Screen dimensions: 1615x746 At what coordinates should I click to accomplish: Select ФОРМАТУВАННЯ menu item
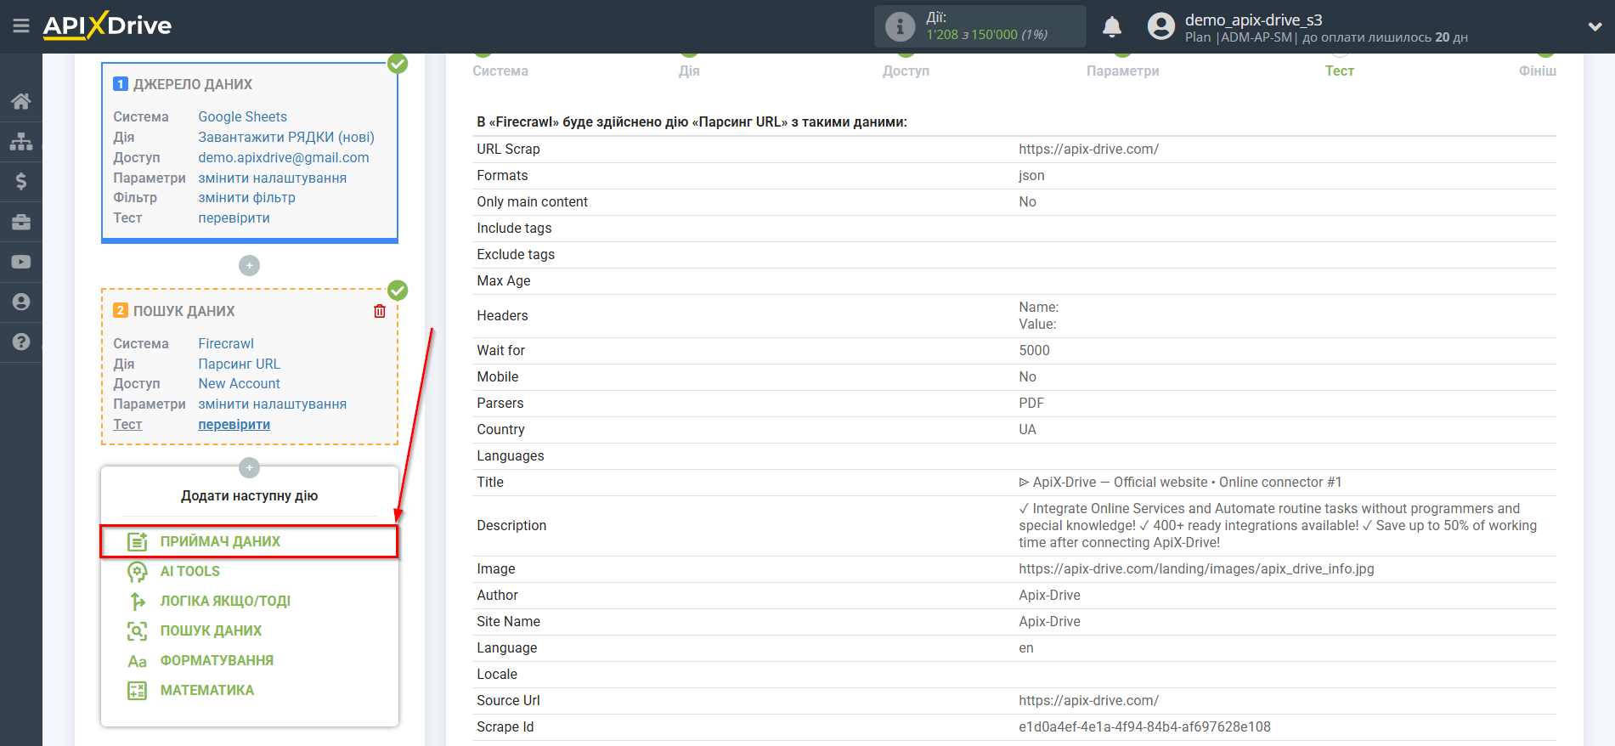(217, 661)
